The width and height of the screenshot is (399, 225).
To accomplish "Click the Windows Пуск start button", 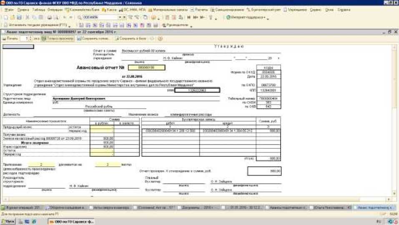I will pyautogui.click(x=8, y=222).
